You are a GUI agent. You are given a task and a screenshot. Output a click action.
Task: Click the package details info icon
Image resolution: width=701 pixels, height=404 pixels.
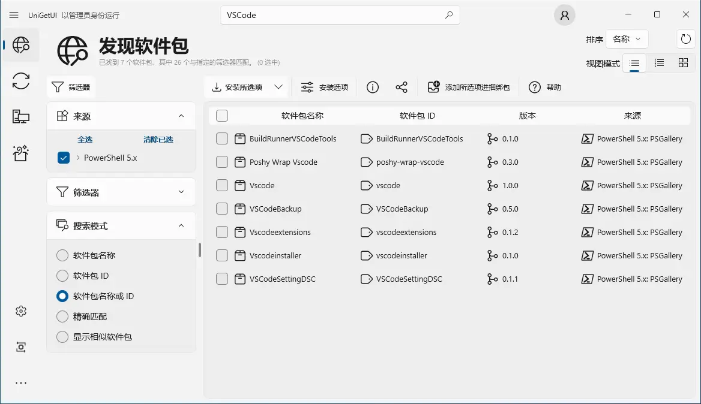[373, 88]
